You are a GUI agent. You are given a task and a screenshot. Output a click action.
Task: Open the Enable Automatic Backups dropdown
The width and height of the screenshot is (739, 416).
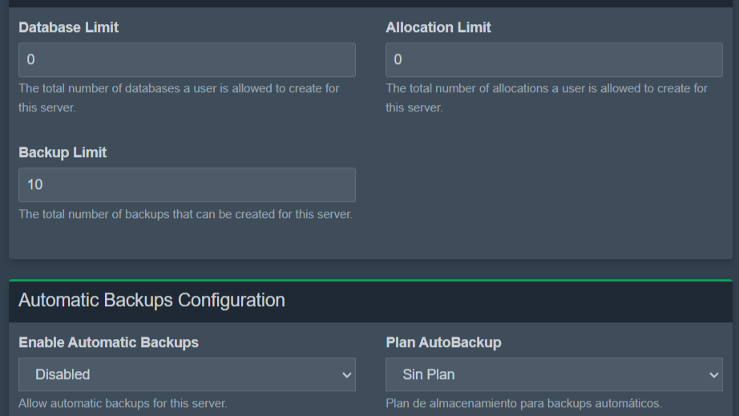point(187,374)
